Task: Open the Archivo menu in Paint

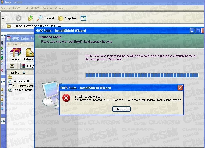Action: click(x=5, y=8)
